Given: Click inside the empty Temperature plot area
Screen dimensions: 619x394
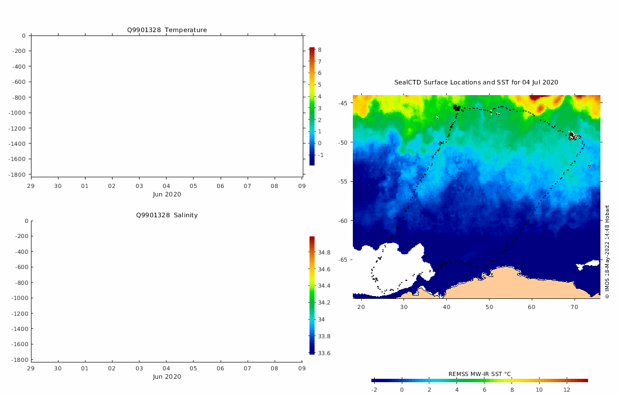Looking at the screenshot, I should pyautogui.click(x=167, y=106).
